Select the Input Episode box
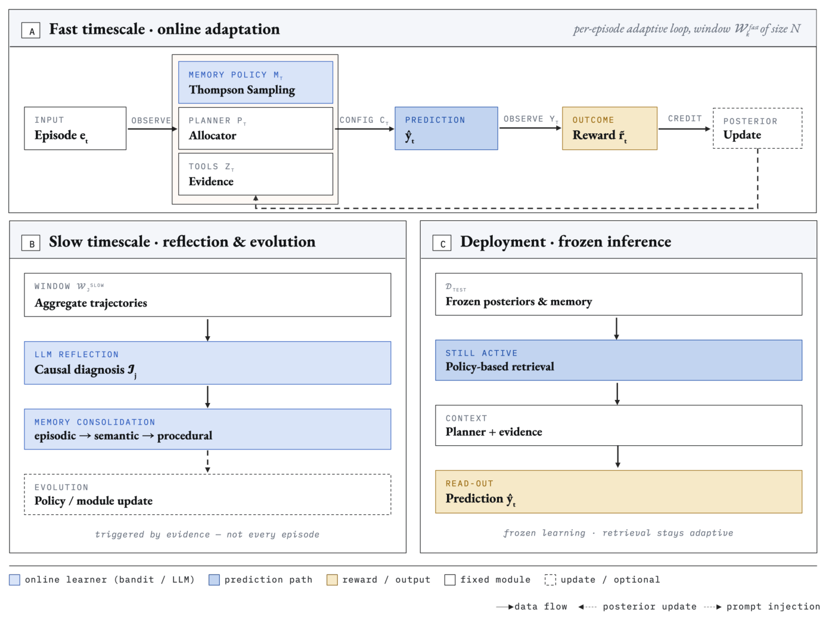835x625 pixels. click(75, 129)
